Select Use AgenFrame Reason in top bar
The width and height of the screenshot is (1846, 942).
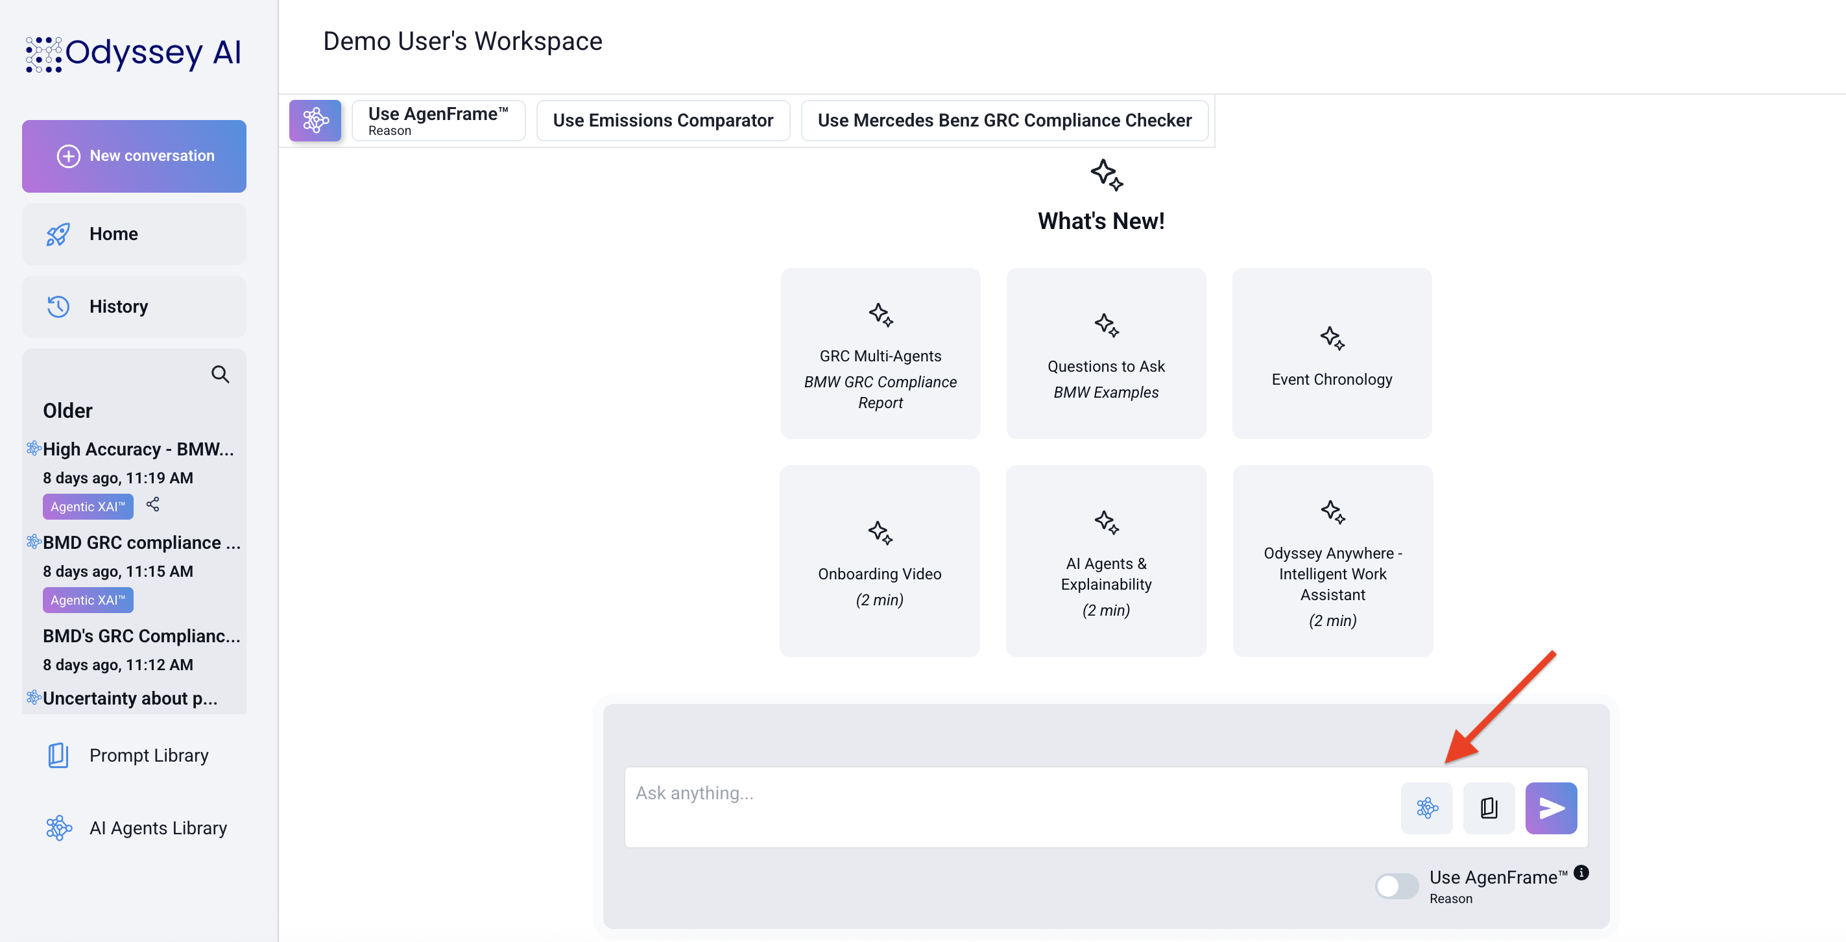(438, 121)
